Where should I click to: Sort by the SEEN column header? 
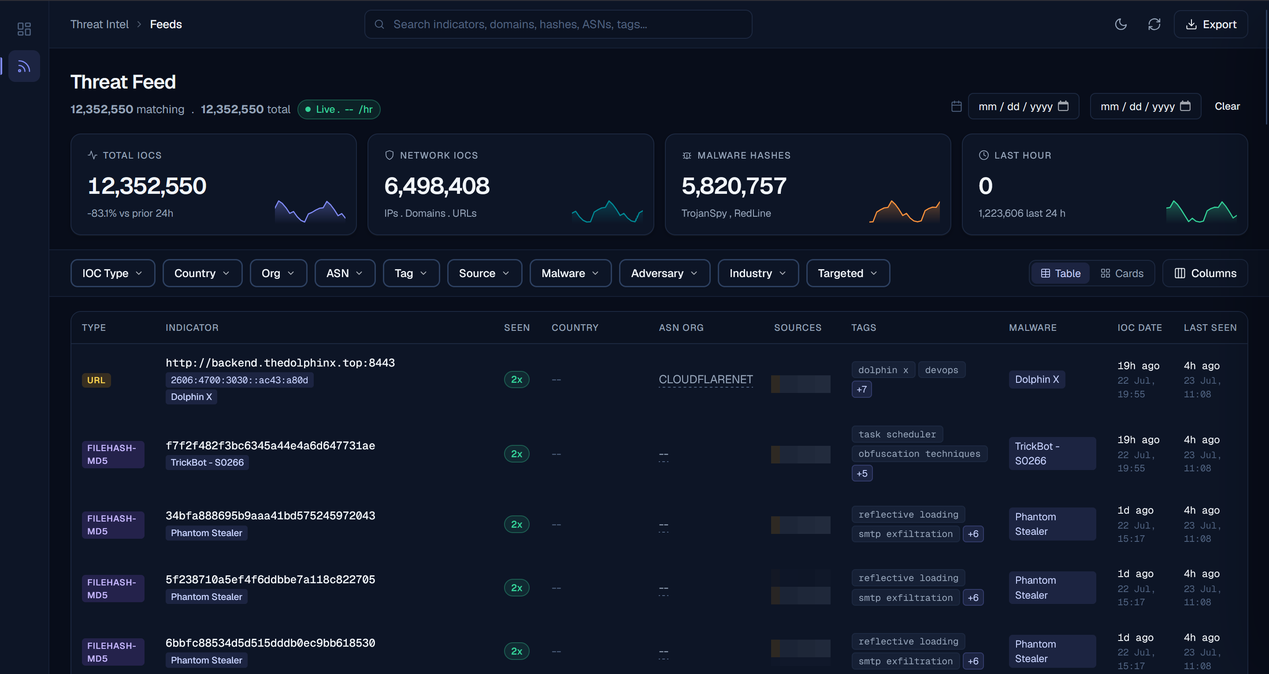[x=516, y=328]
